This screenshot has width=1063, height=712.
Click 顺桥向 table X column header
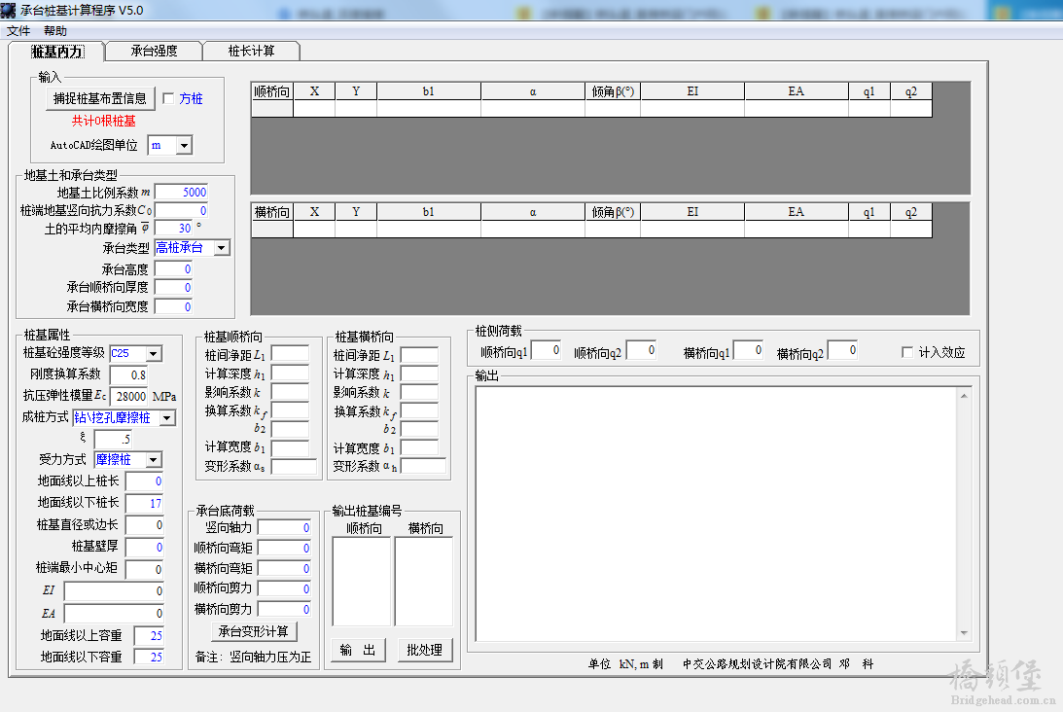pyautogui.click(x=314, y=91)
